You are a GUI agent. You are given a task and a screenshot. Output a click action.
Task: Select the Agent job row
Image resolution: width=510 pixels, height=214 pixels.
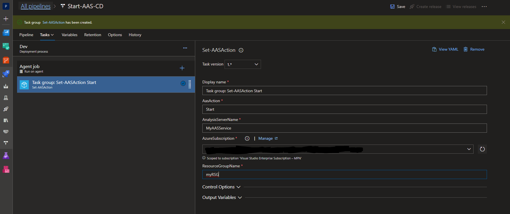tap(106, 68)
